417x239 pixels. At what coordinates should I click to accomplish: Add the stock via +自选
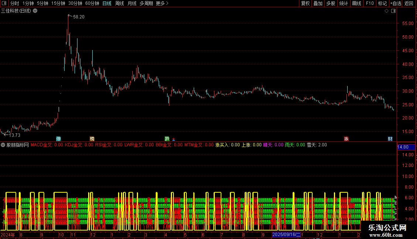coord(396,3)
